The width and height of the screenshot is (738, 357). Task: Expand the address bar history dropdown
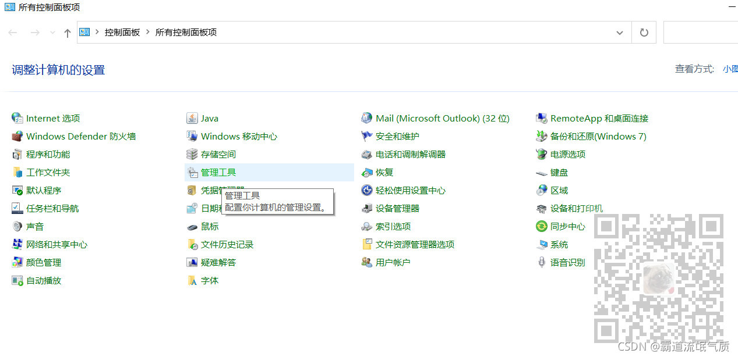(620, 33)
